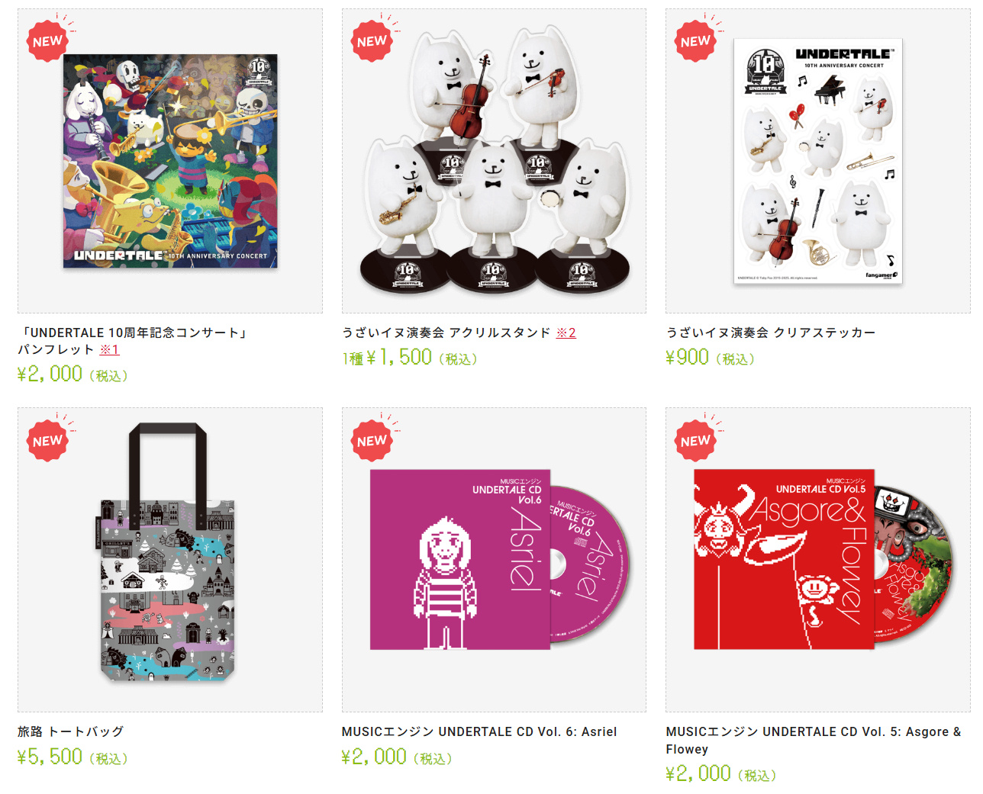Click the Vol. 6: Asriel CD title
Viewport: 983px width, 794px height.
479,731
